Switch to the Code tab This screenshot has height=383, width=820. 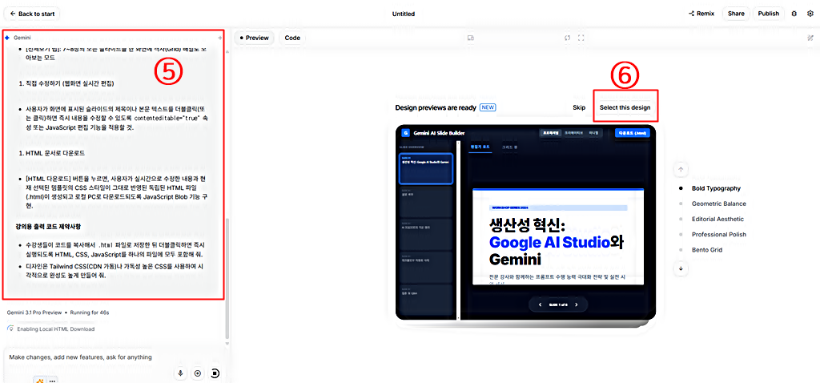click(292, 38)
